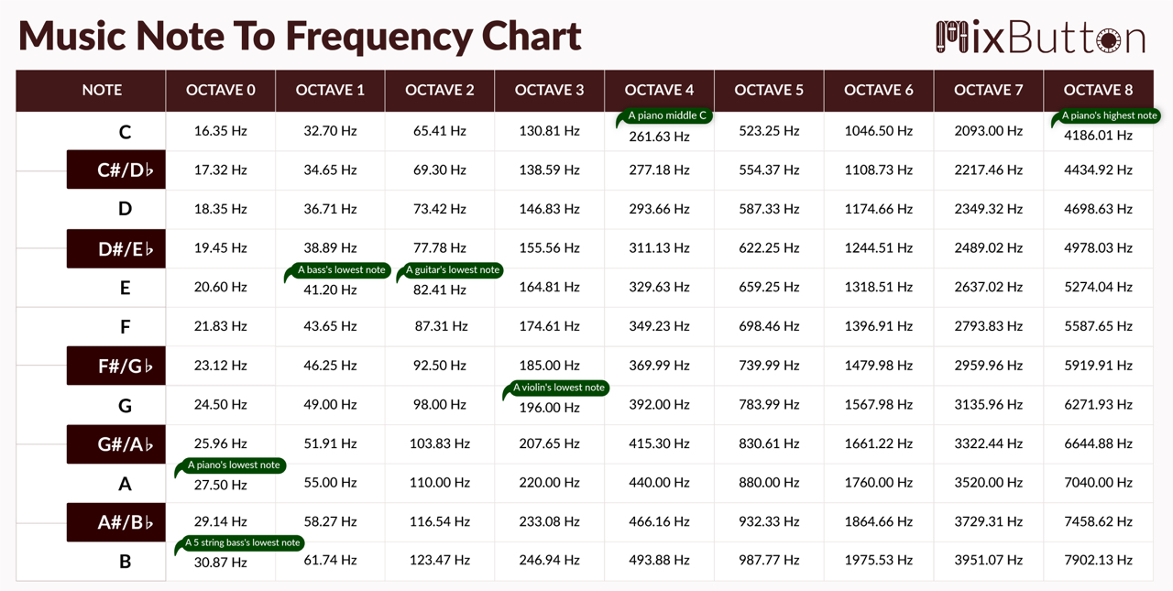Screen dimensions: 1173x591
Task: Click the G note row label
Action: click(x=126, y=405)
